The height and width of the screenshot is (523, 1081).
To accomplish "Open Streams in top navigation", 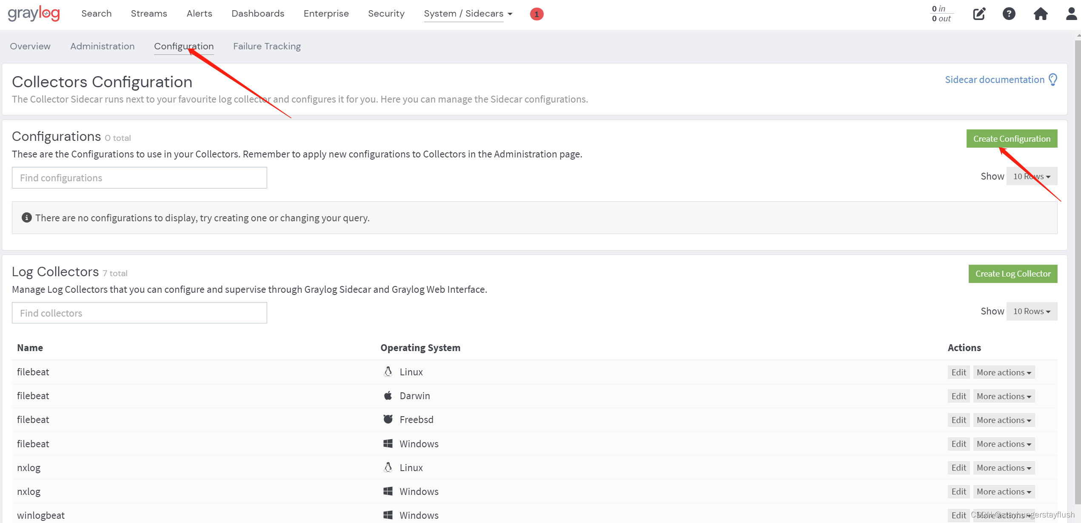I will click(x=149, y=14).
